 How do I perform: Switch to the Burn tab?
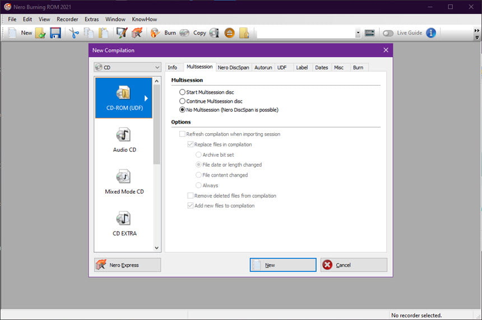[358, 68]
